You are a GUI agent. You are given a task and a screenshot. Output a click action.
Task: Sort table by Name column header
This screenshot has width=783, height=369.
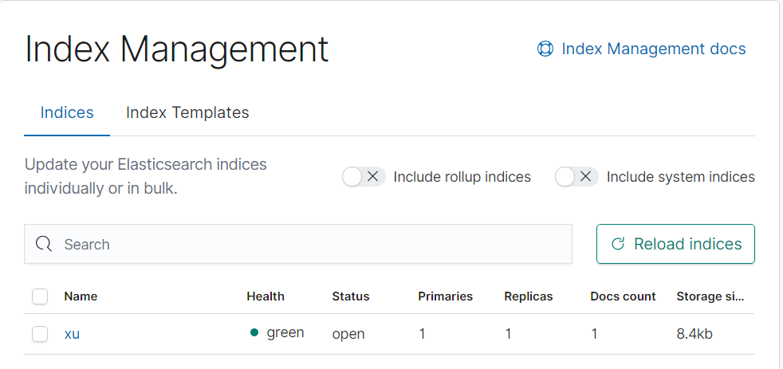[x=81, y=296]
